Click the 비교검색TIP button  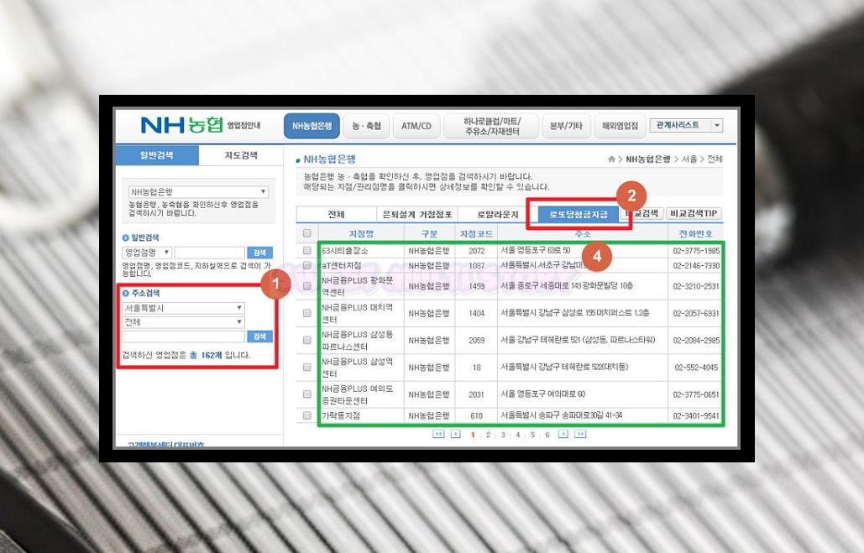[694, 214]
